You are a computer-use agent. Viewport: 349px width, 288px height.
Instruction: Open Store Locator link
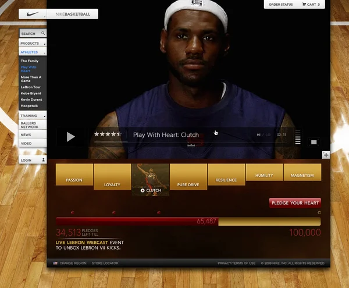tap(105, 263)
